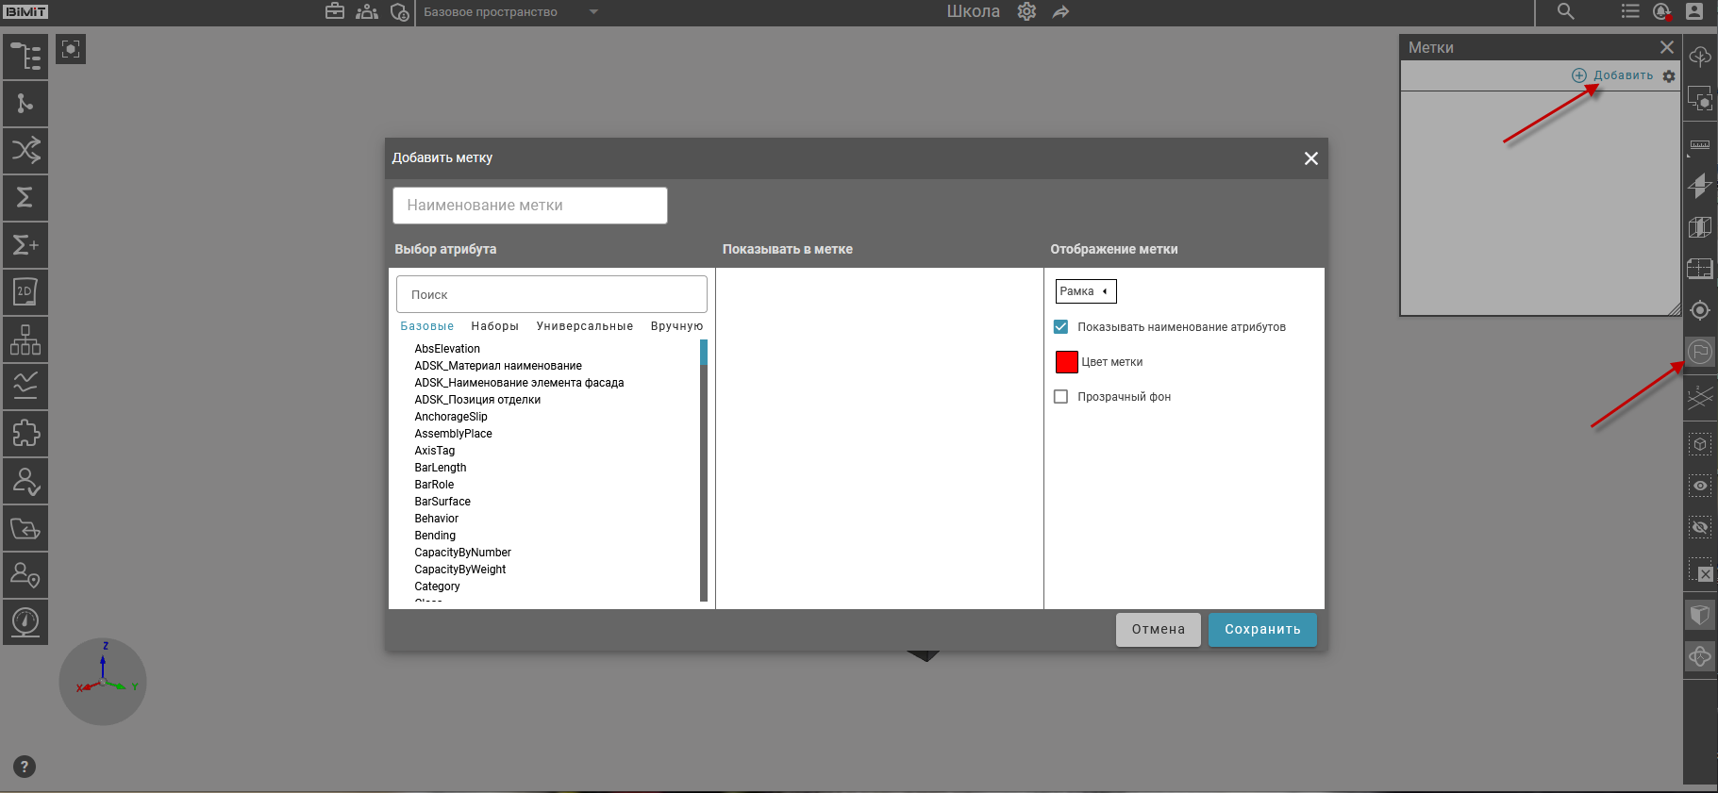Screen dimensions: 1718x793
Task: Click the 'Отмена' button
Action: 1158,630
